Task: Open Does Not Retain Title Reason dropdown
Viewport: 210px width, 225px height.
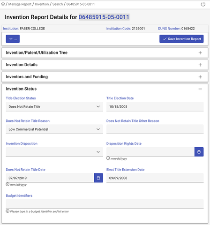Action: [54, 129]
